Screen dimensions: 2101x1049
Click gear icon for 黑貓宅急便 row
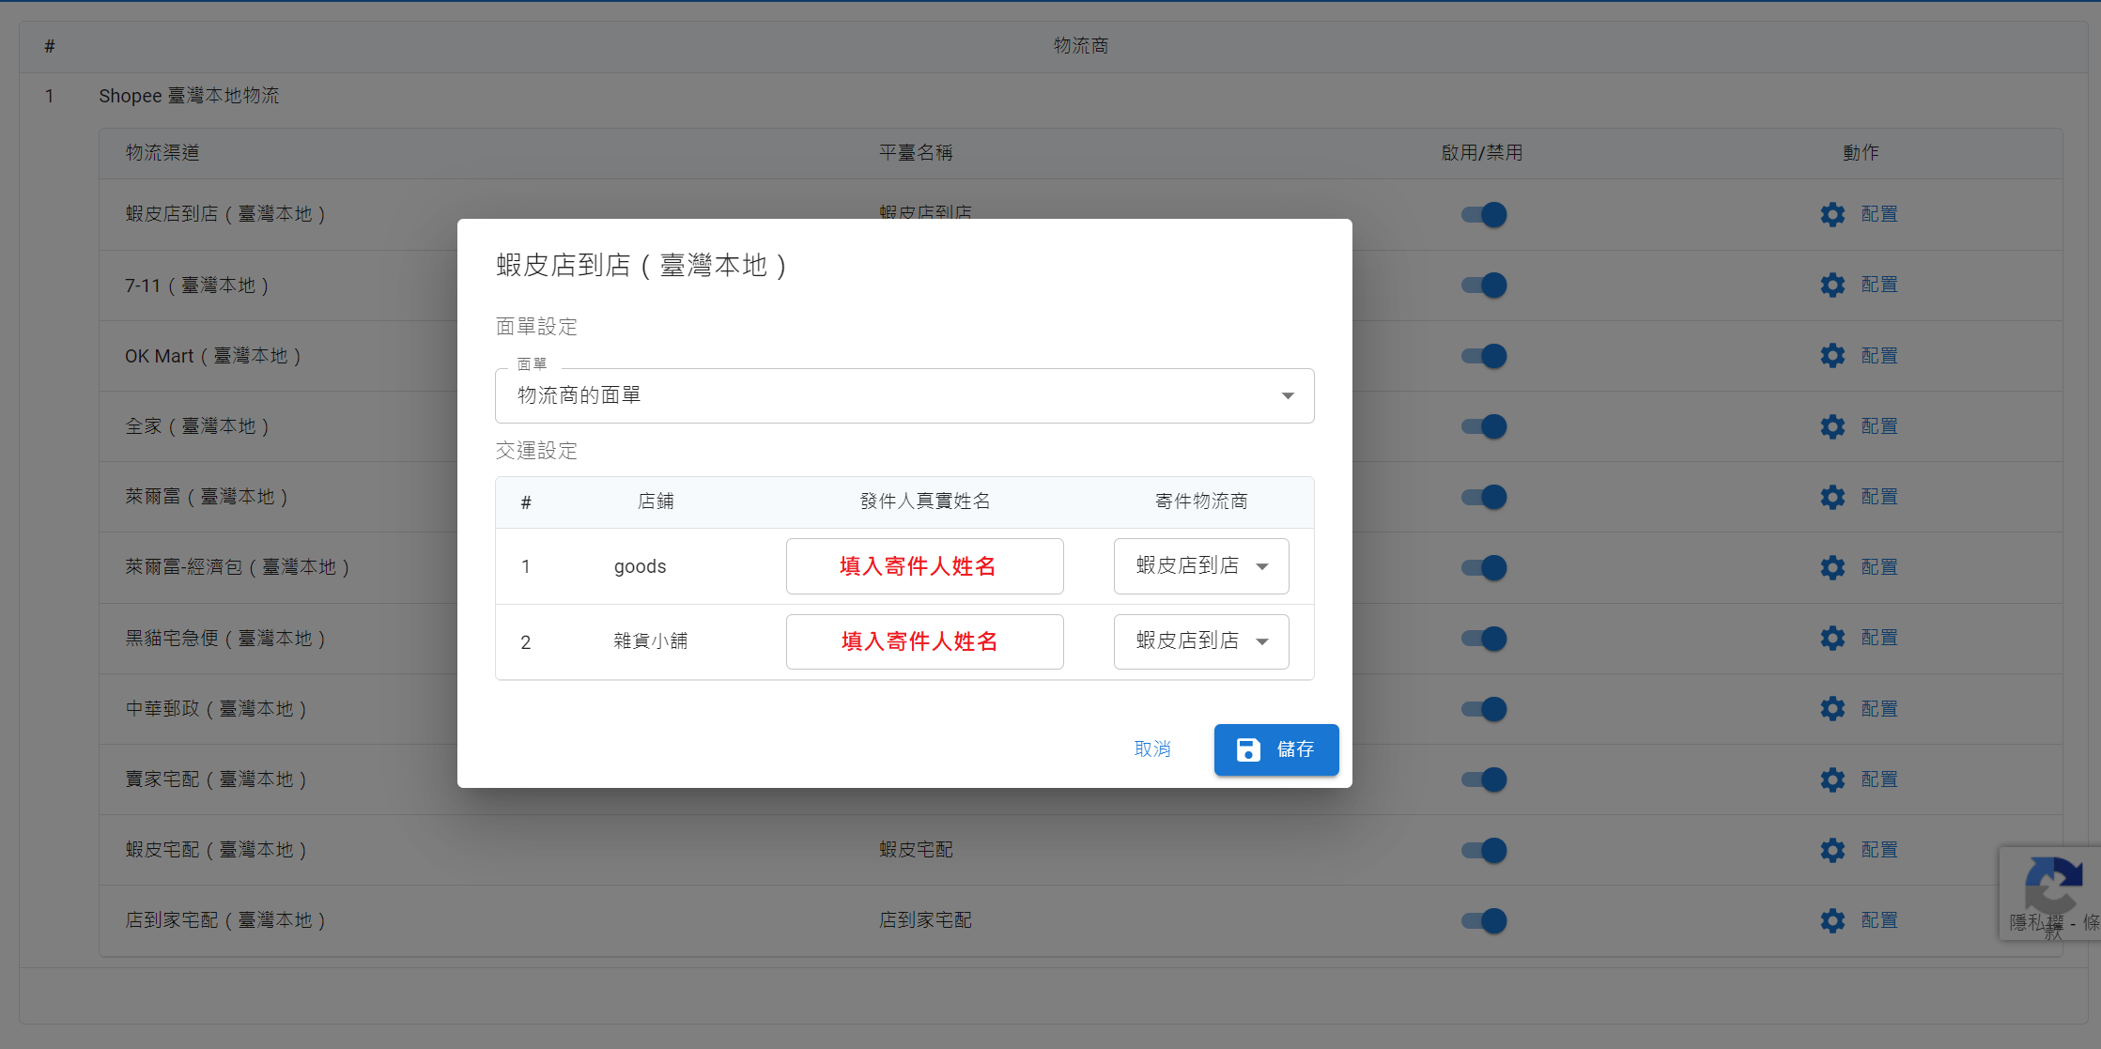(1832, 639)
